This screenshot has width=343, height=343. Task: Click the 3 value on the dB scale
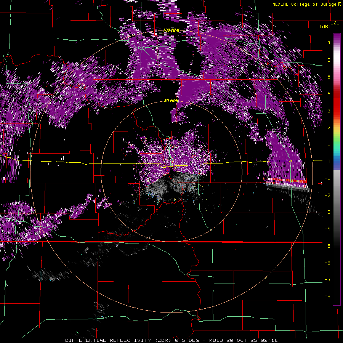point(329,111)
